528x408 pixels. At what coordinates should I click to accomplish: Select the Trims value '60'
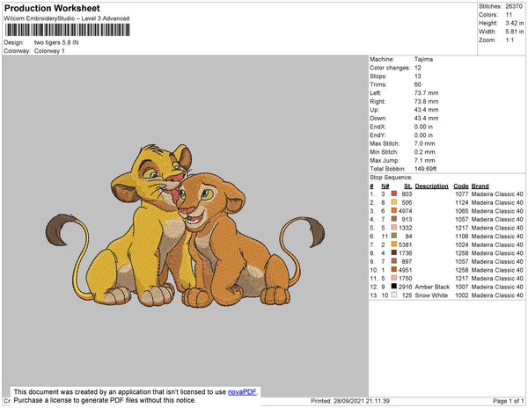418,84
